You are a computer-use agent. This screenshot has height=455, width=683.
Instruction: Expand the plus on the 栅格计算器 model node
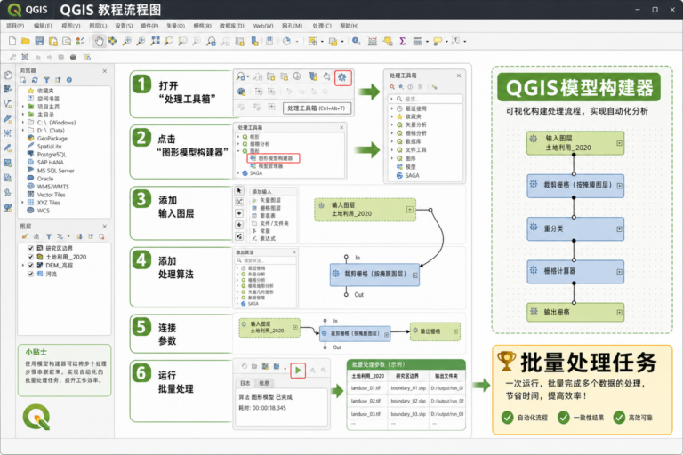619,272
